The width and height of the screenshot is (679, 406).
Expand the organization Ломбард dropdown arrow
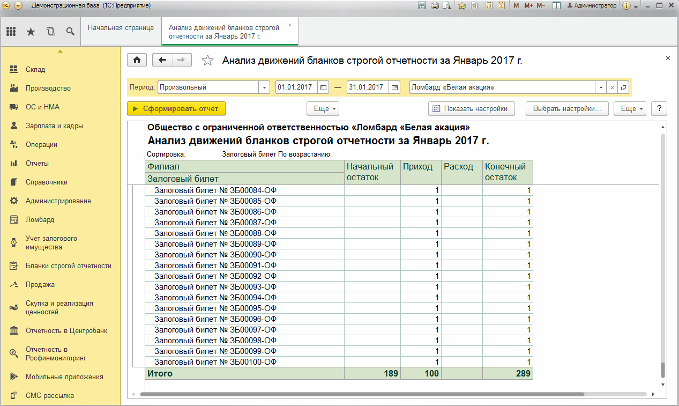click(x=601, y=87)
